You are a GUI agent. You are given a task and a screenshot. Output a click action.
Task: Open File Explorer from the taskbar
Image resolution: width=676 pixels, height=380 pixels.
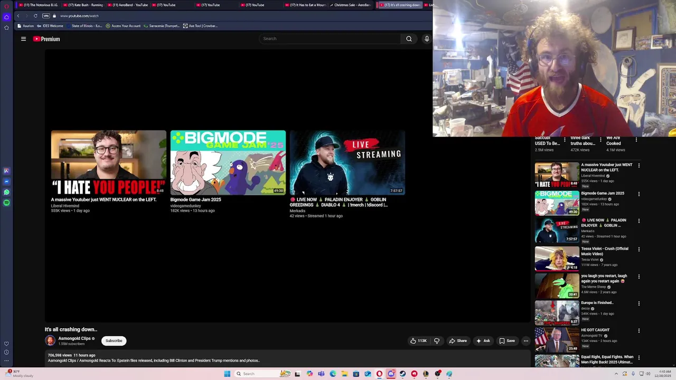[x=344, y=374]
